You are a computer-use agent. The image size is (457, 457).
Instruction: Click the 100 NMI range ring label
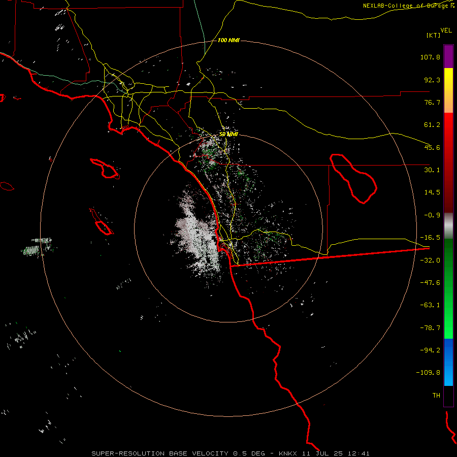pyautogui.click(x=228, y=40)
